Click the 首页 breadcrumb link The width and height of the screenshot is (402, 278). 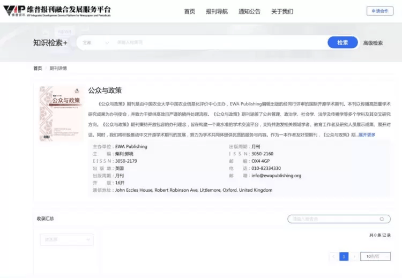point(38,68)
